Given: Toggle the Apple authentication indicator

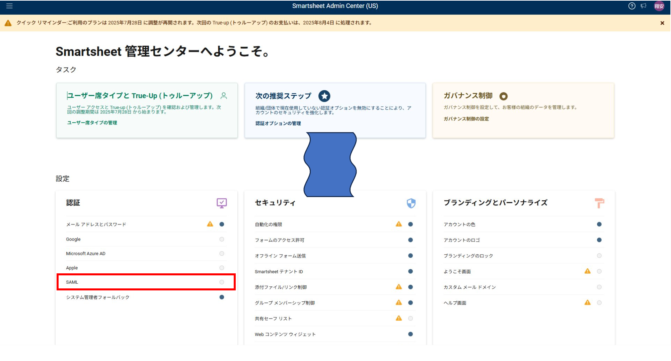Looking at the screenshot, I should tap(222, 268).
